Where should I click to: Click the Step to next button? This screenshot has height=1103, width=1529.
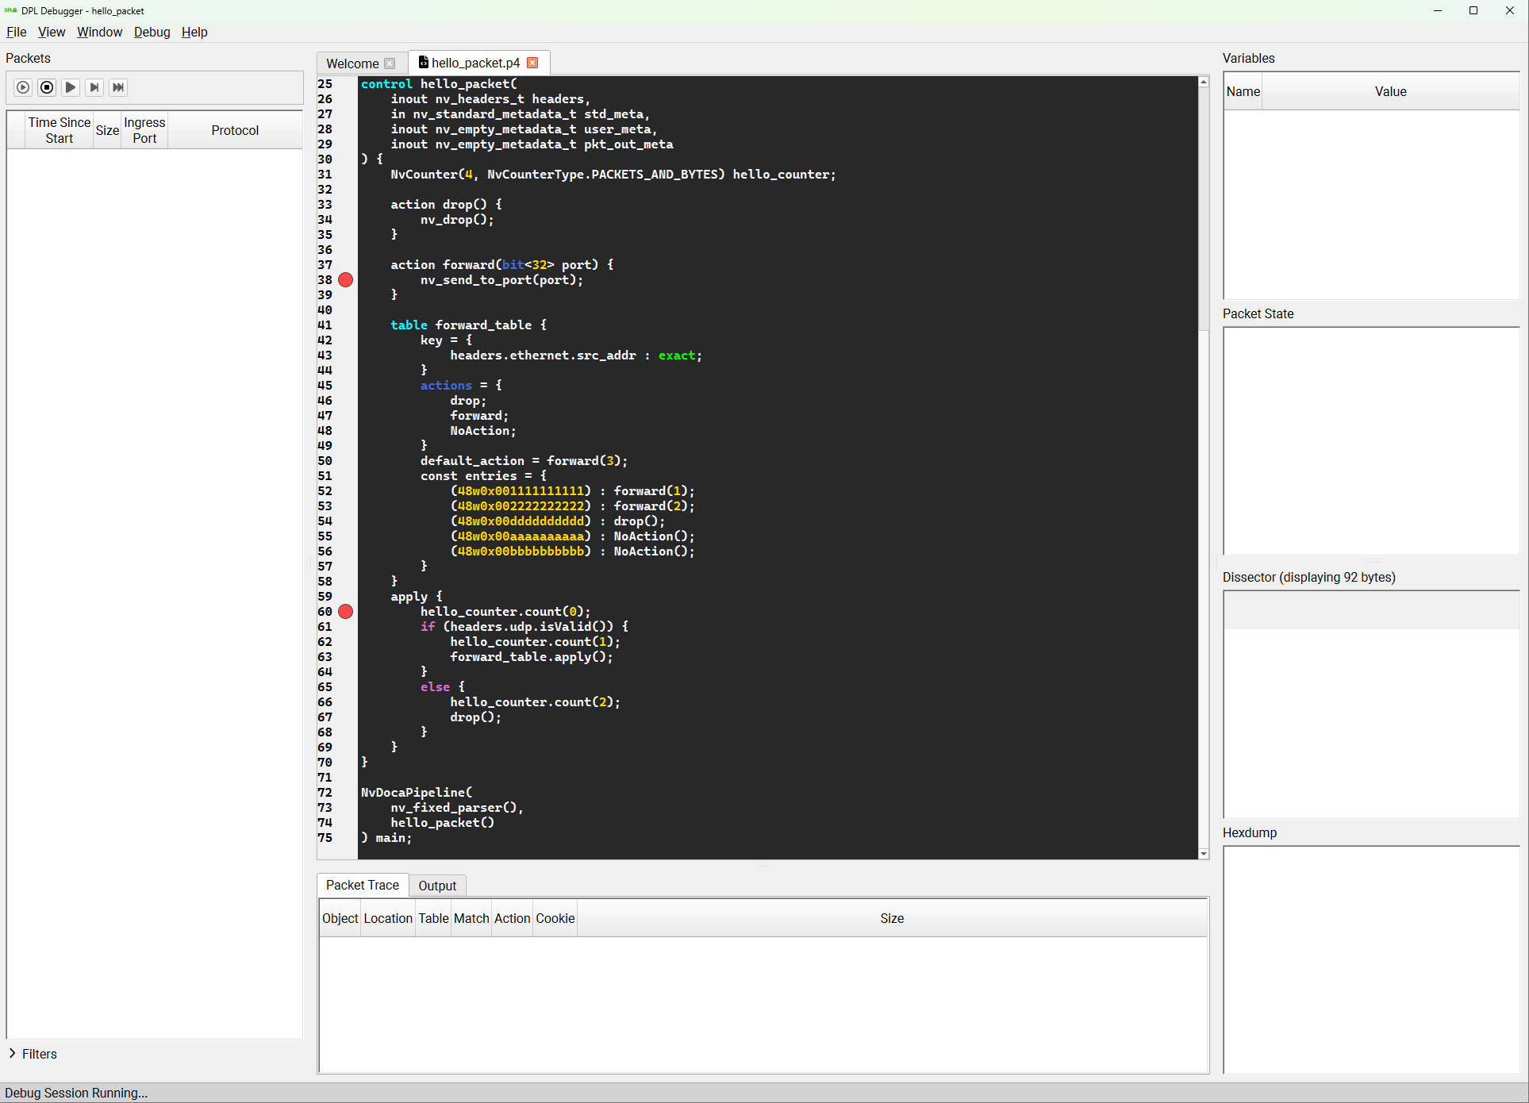click(94, 87)
